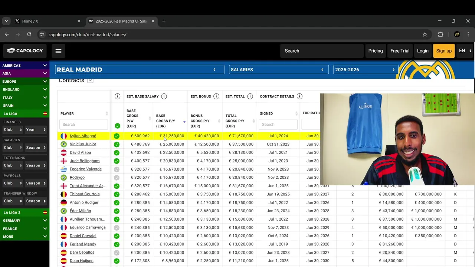Open the Germany sidebar item
The width and height of the screenshot is (475, 267).
24,221
